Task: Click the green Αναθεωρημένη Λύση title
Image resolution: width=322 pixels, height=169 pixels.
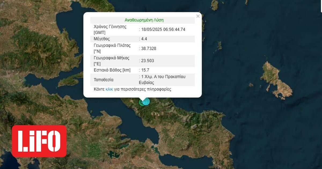Action: pos(144,19)
